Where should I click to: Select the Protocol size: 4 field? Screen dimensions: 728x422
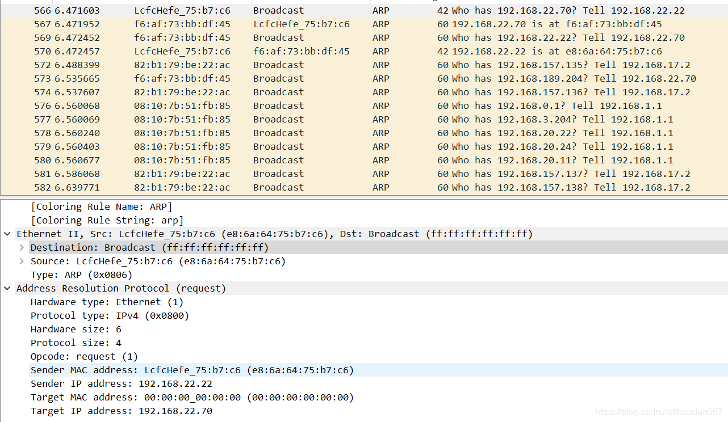point(76,343)
